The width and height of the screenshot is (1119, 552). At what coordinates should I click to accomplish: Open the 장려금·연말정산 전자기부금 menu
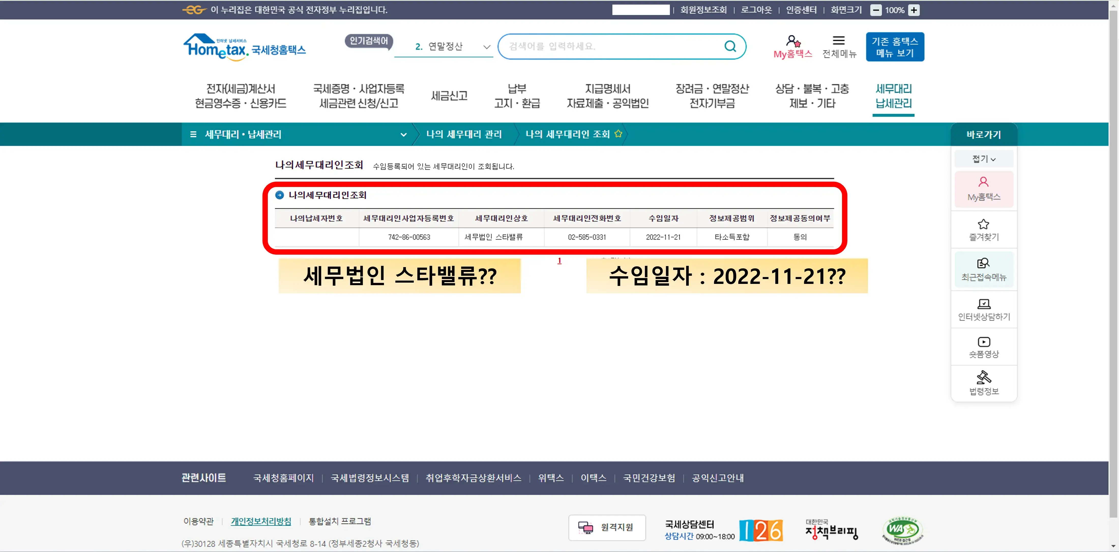point(712,96)
